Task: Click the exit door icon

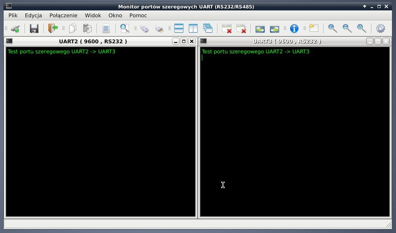Action: click(53, 28)
